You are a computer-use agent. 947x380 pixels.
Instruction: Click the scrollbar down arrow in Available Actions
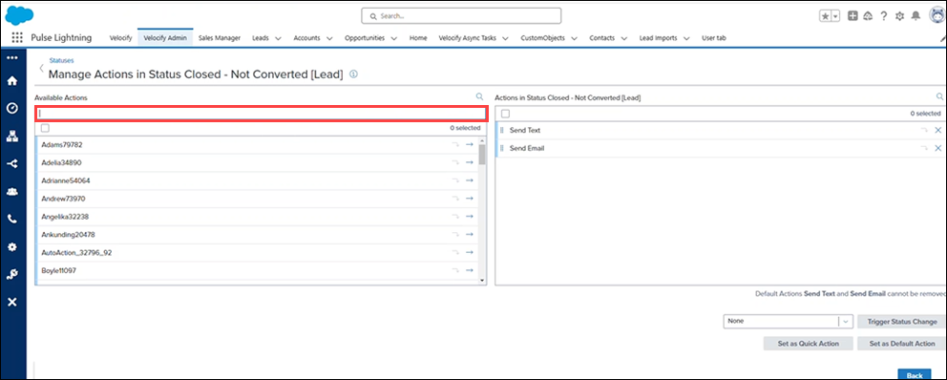[482, 281]
